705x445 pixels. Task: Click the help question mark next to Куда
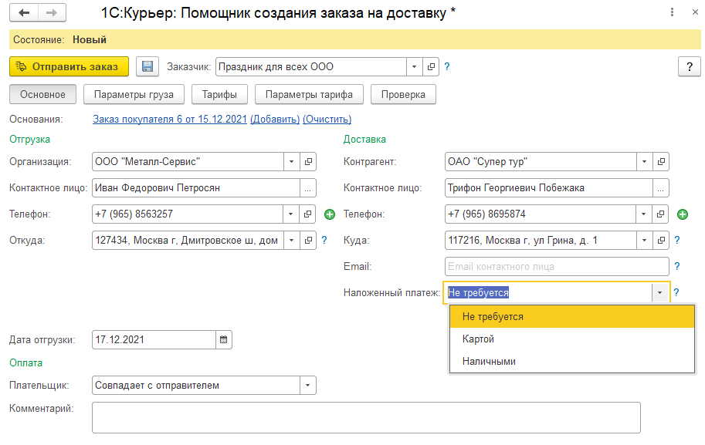point(676,241)
